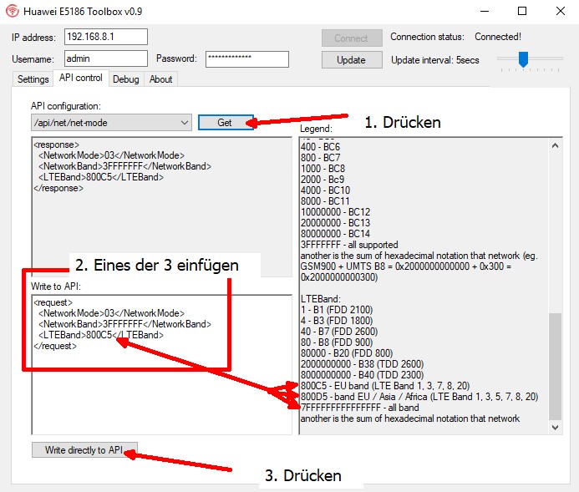The height and width of the screenshot is (492, 579).
Task: Click legend line '800C5 - EU band'
Action: click(385, 386)
